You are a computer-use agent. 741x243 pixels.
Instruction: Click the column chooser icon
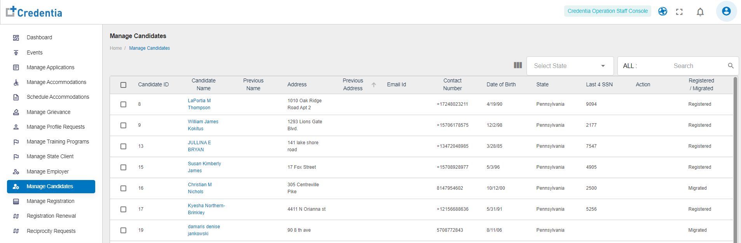518,65
